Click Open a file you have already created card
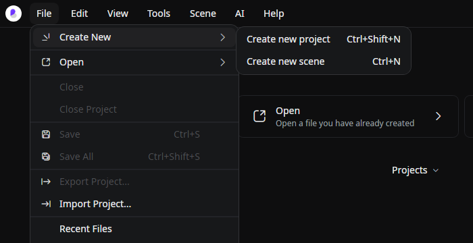 [x=349, y=116]
